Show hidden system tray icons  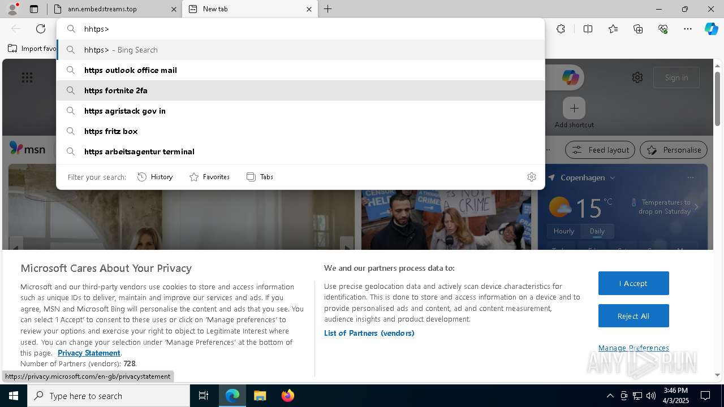610,396
